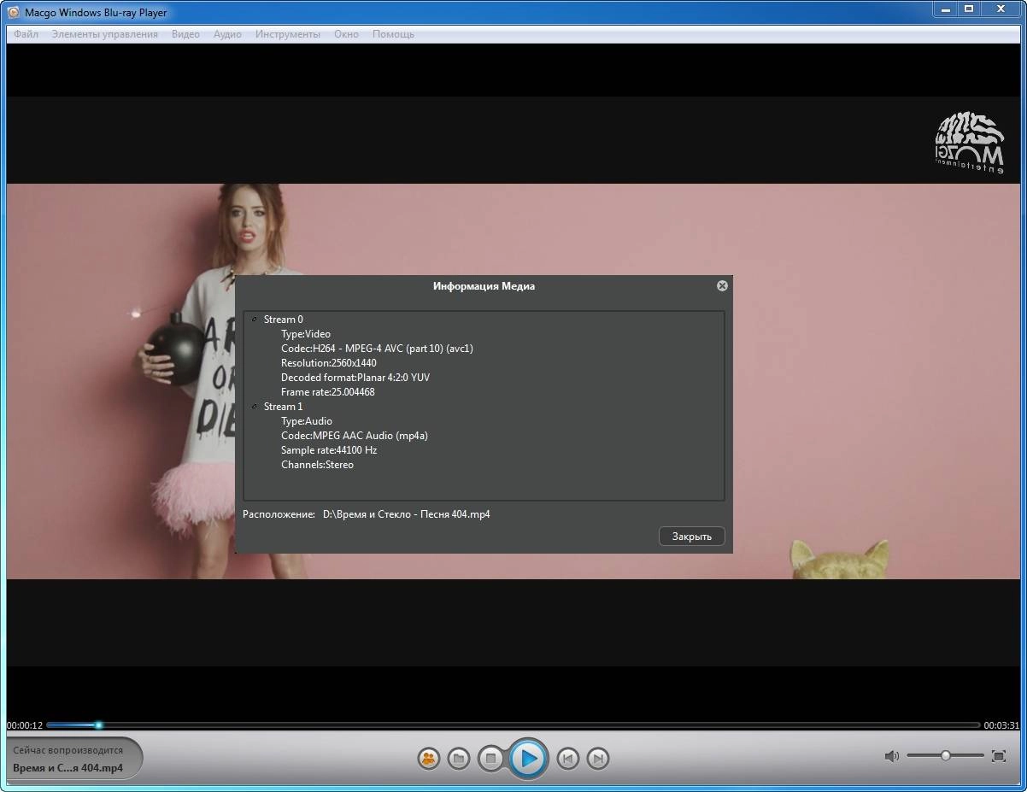Select the Codec:MPEG AAC Audio (mp4a) row

355,436
